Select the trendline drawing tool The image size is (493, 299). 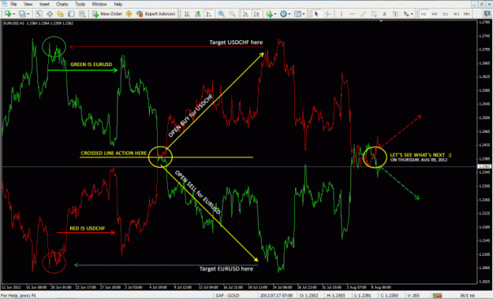coord(363,14)
